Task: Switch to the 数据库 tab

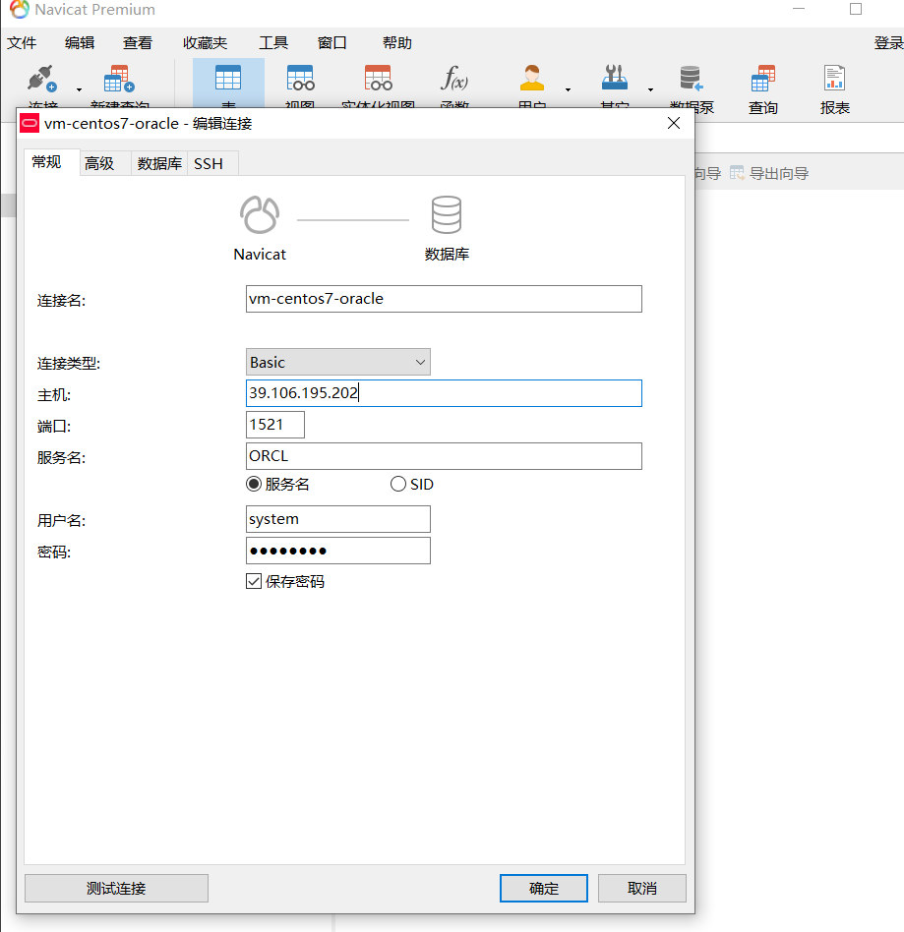Action: tap(159, 163)
